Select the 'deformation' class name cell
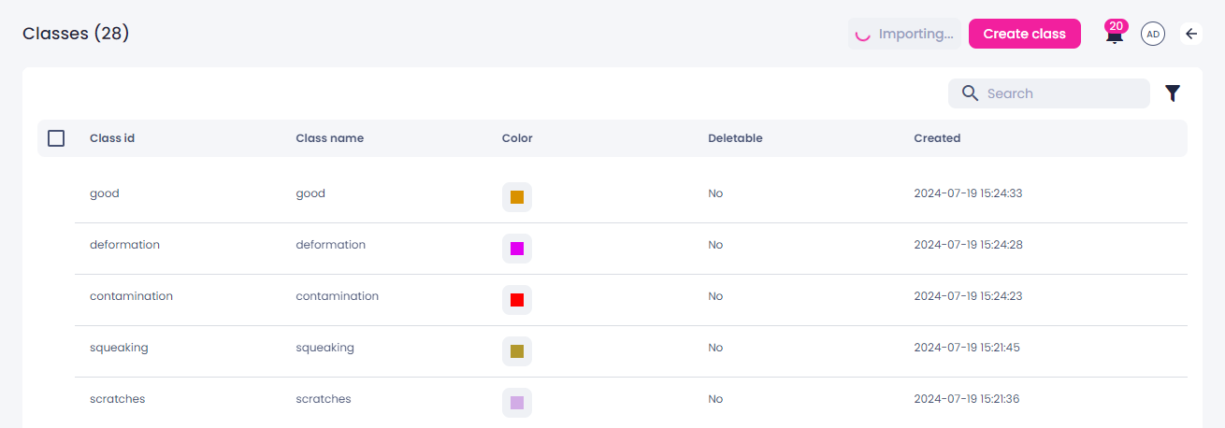Image resolution: width=1225 pixels, height=428 pixels. [330, 245]
